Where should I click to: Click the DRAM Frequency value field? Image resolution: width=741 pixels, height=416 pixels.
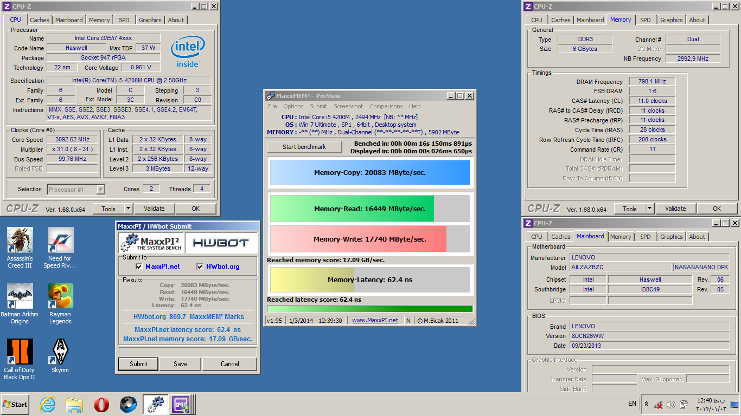[652, 82]
